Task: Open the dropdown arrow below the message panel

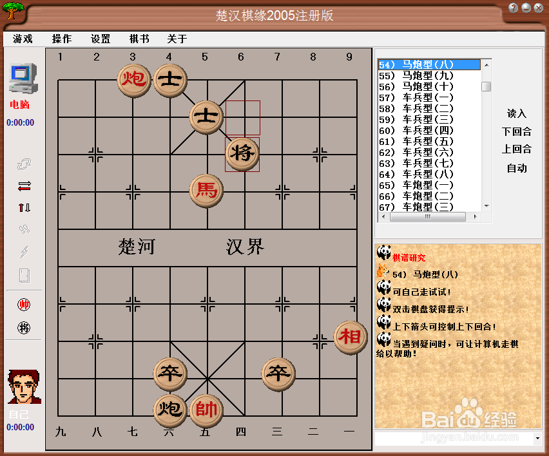Action: pos(537,438)
